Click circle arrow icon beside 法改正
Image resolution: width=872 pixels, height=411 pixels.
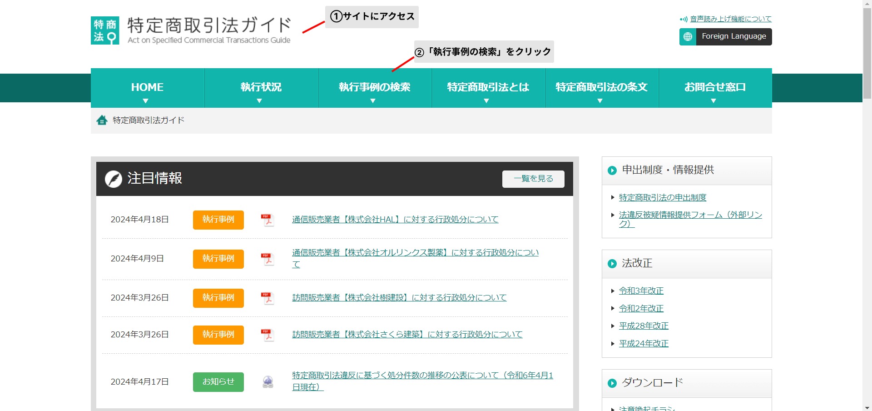pos(612,264)
